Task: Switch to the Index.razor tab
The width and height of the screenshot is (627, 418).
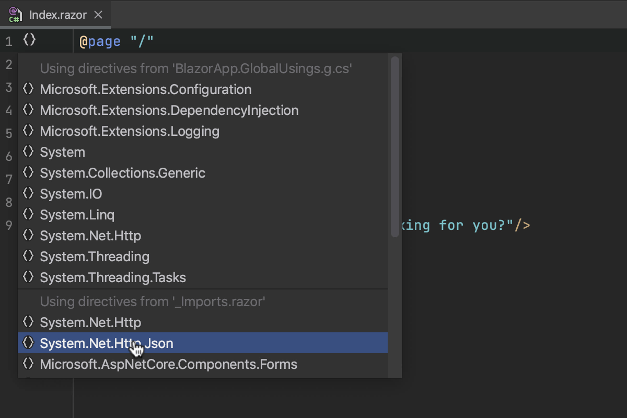Action: (57, 15)
